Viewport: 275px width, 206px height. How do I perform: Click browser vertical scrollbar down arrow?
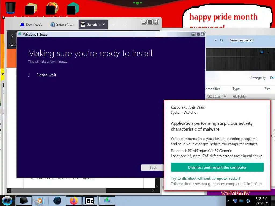[157, 186]
